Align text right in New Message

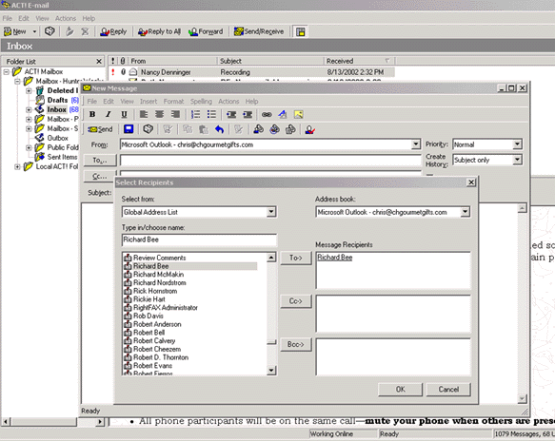175,114
